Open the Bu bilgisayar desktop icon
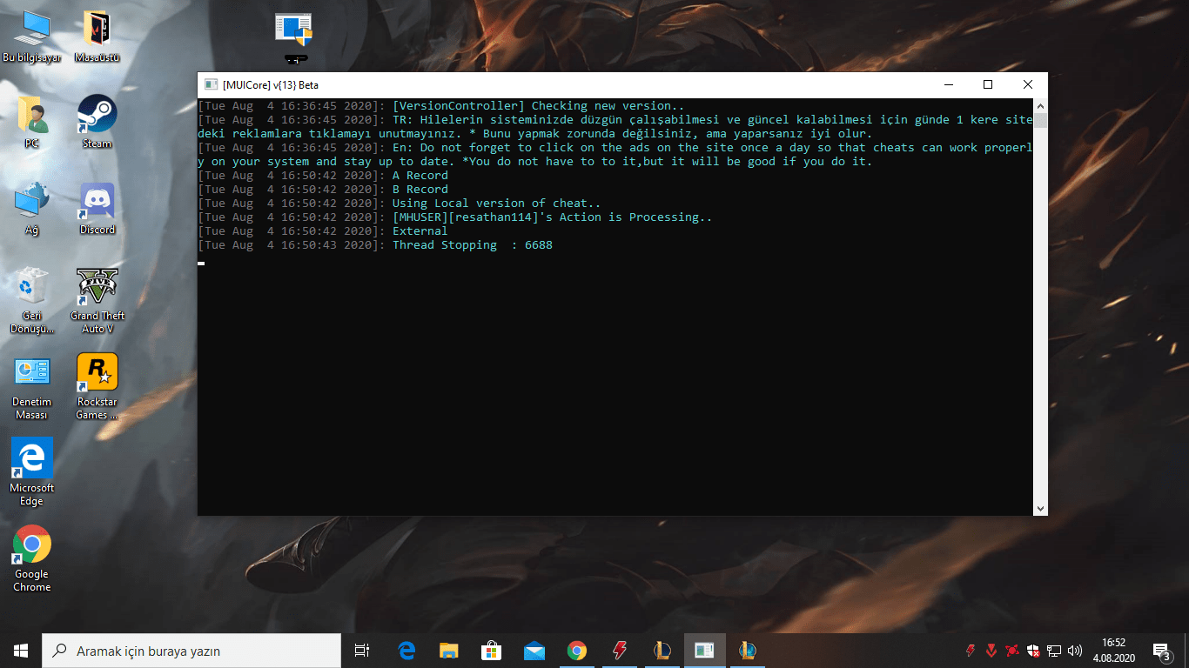 pyautogui.click(x=32, y=37)
